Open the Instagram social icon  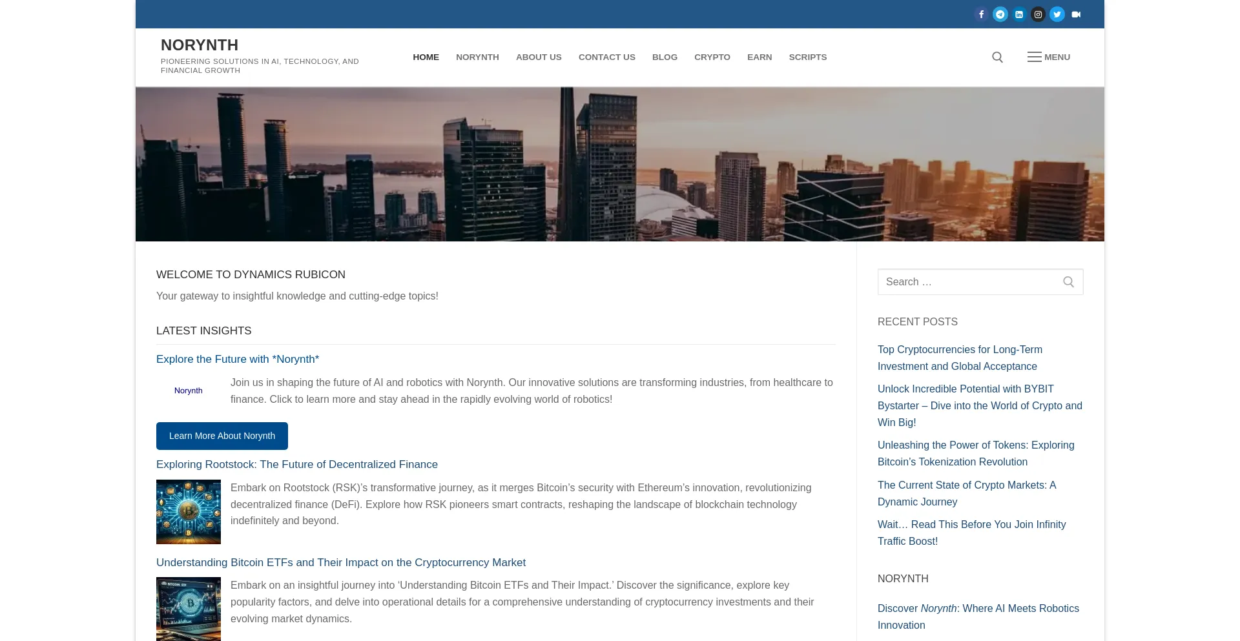(1038, 14)
